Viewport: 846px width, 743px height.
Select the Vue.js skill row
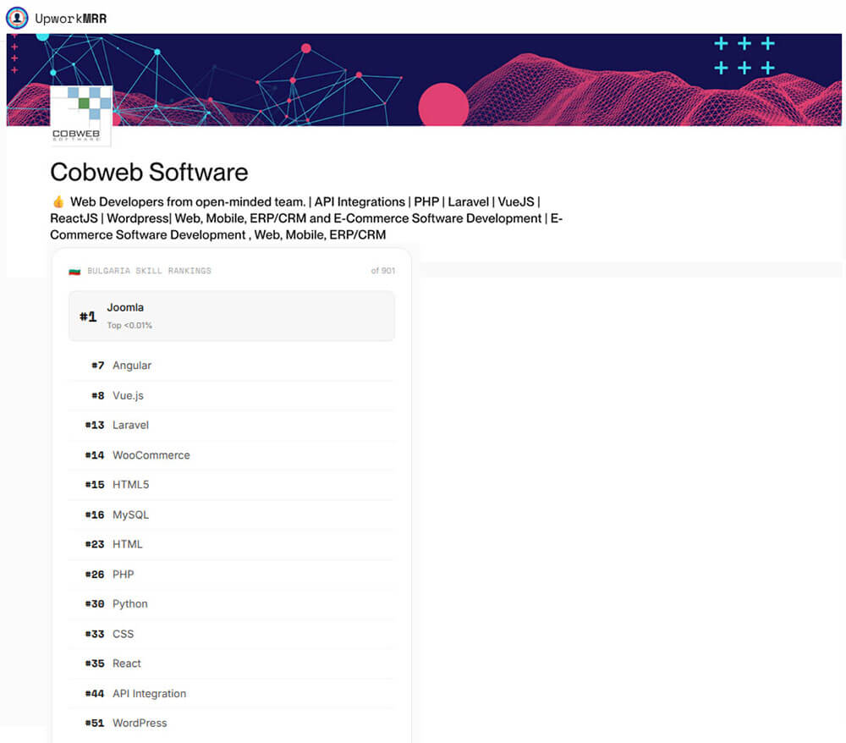pyautogui.click(x=232, y=395)
